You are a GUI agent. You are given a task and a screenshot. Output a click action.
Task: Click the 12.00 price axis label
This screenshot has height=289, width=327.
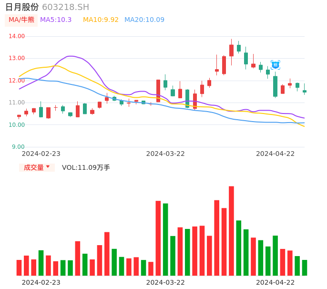coord(17,81)
